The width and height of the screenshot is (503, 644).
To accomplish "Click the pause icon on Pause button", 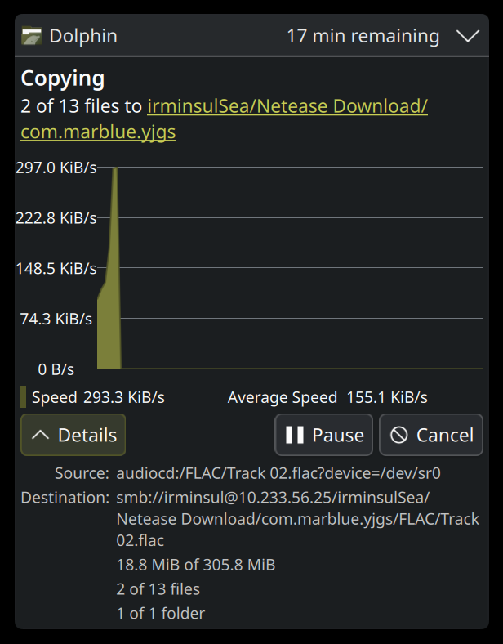I will click(x=295, y=435).
